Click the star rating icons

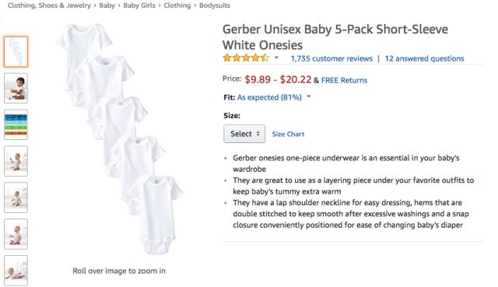click(246, 58)
